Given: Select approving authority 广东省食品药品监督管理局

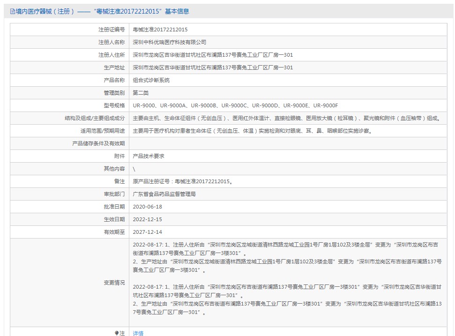Looking at the screenshot, I should 164,194.
